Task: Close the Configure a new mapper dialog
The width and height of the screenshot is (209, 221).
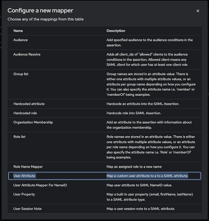Action: coord(198,11)
